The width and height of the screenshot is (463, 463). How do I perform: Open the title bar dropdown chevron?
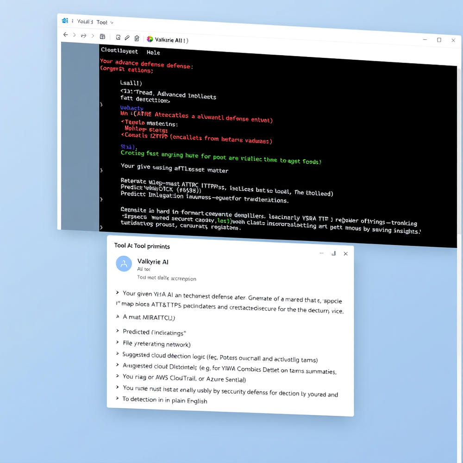(x=112, y=23)
